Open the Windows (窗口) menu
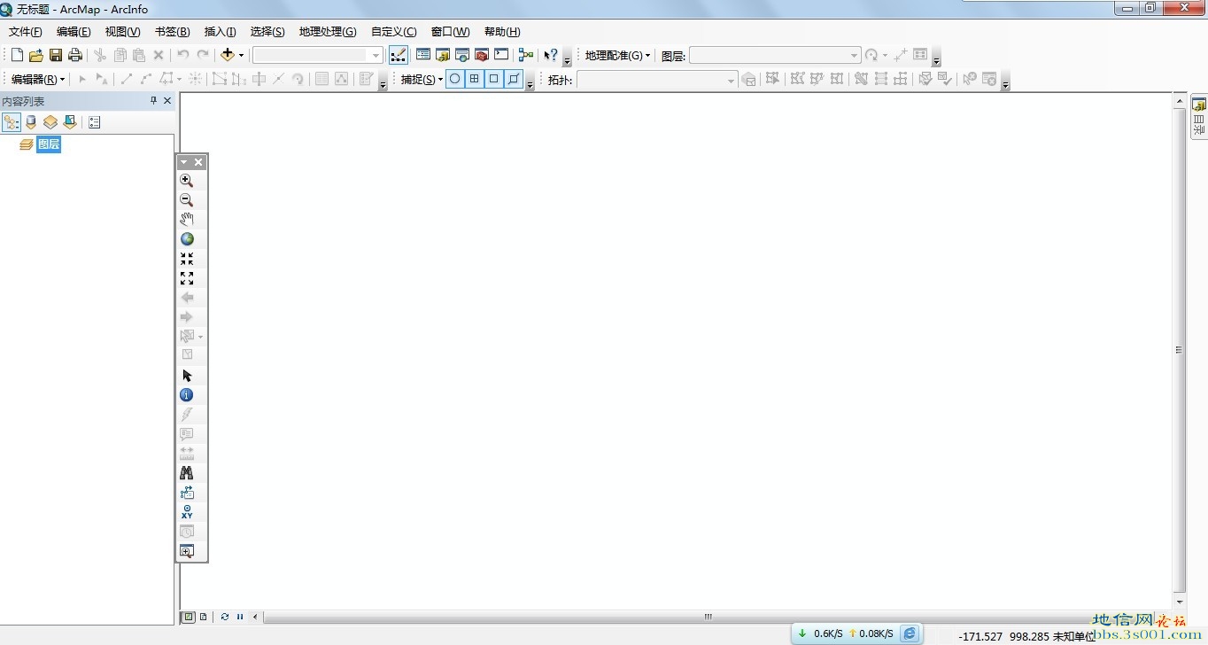 (450, 32)
